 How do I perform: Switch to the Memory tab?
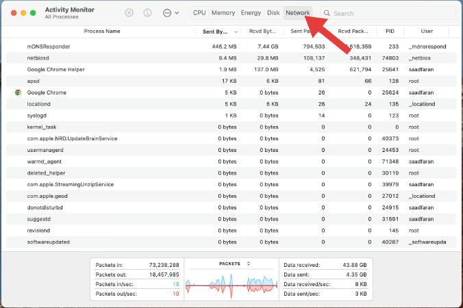pos(223,13)
